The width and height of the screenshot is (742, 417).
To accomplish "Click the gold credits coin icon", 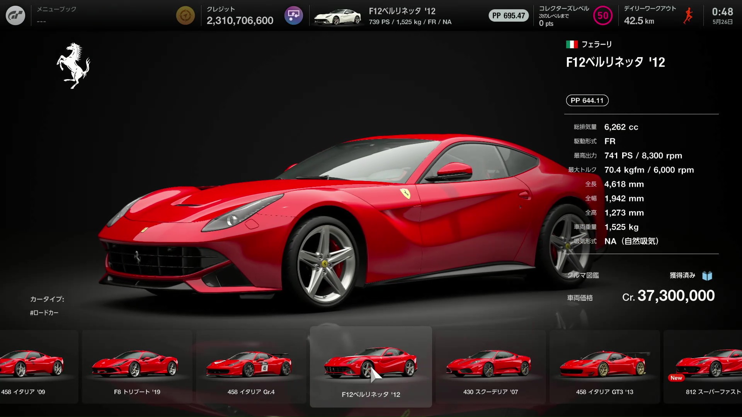I will [x=185, y=15].
